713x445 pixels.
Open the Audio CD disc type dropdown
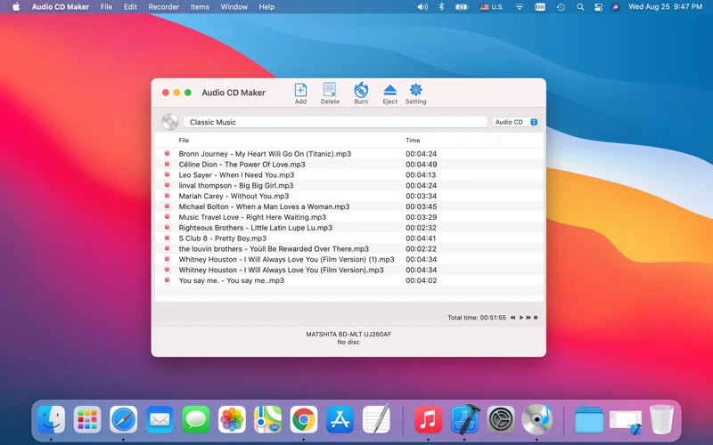(516, 122)
